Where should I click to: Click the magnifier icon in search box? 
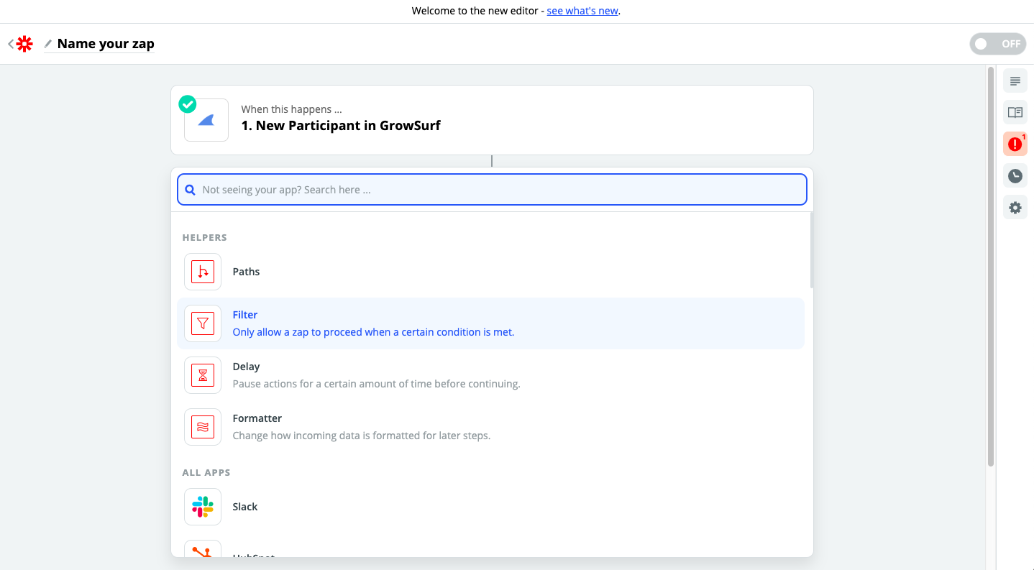click(x=191, y=190)
